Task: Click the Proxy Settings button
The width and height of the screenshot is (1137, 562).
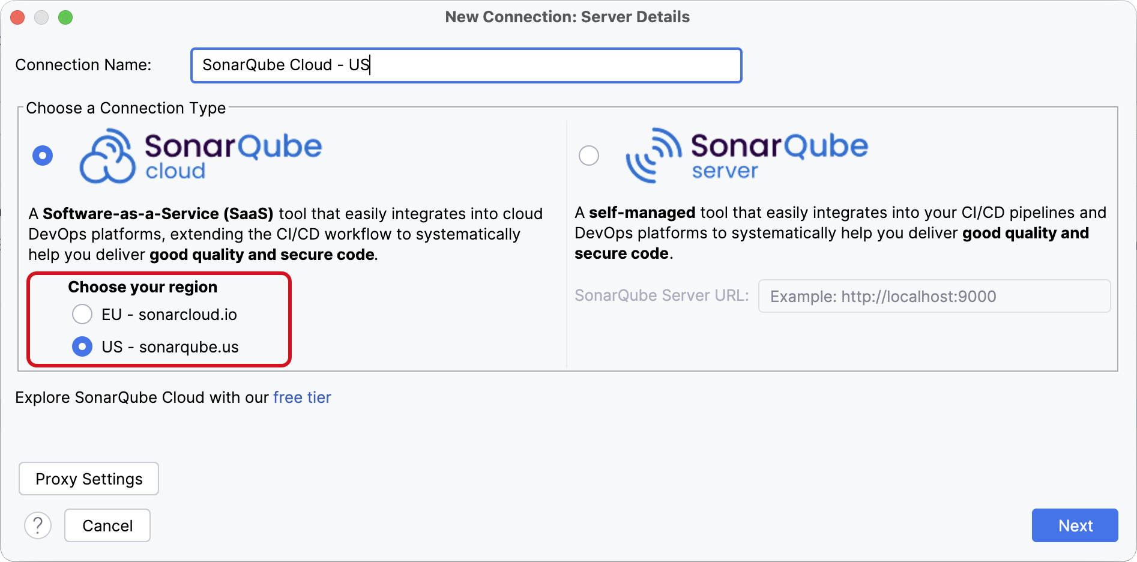Action: coord(88,479)
